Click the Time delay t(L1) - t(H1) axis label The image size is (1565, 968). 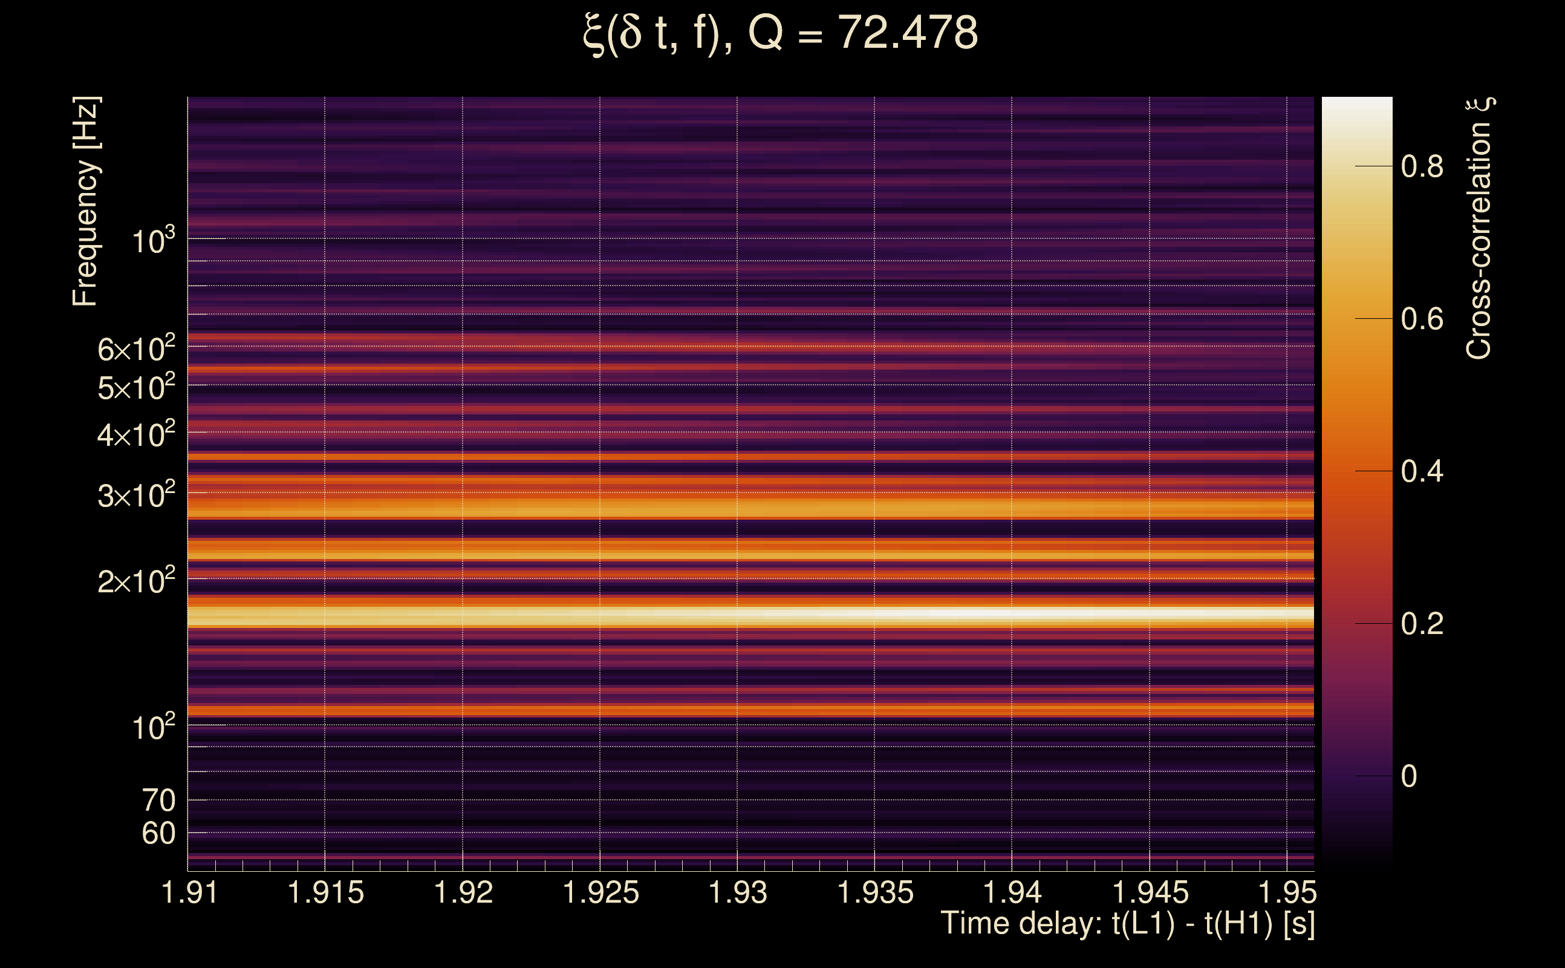[1127, 924]
